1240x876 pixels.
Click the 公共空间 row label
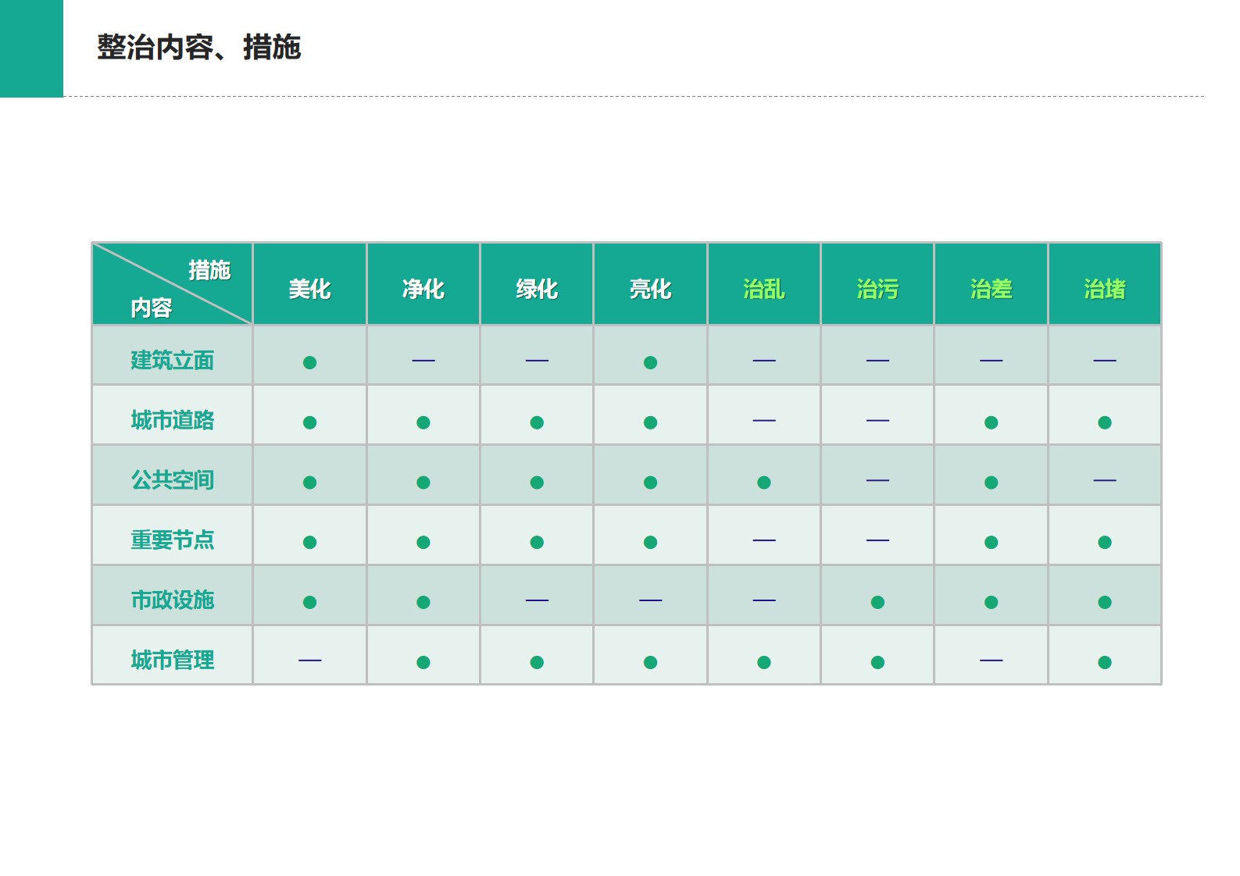[x=172, y=479]
